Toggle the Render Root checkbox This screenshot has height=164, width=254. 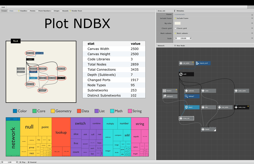click(x=70, y=11)
